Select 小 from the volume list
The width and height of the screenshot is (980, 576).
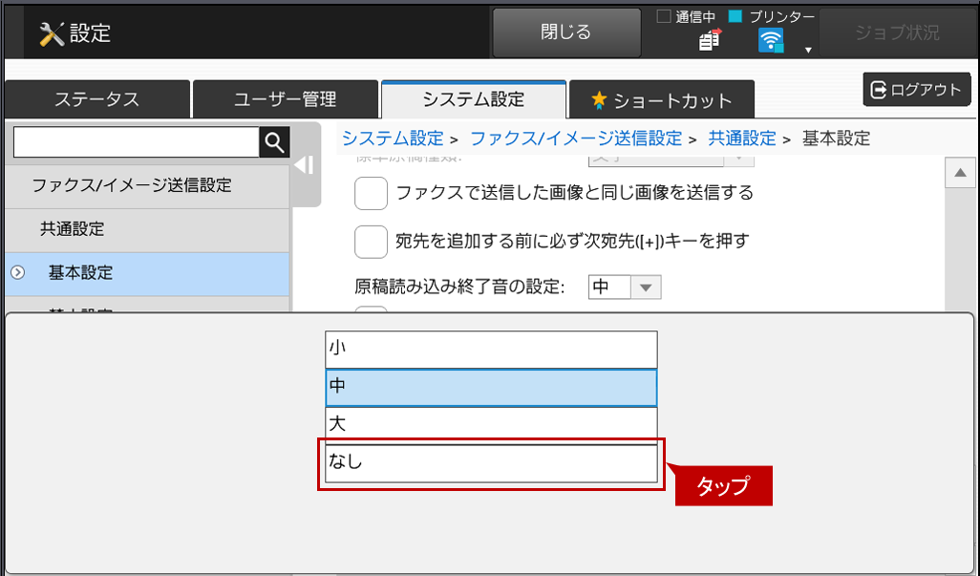click(491, 350)
